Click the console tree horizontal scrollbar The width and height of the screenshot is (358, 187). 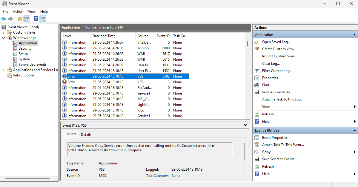pos(27,179)
